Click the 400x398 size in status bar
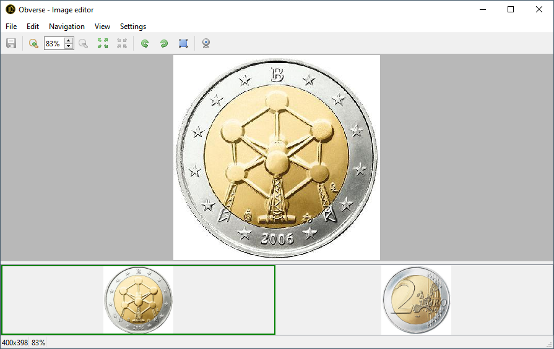 [15, 343]
